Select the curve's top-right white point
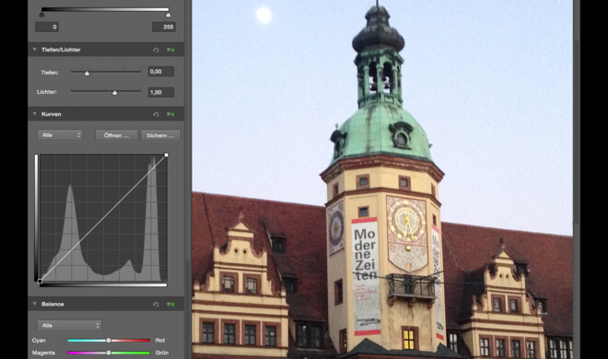608x359 pixels. (167, 155)
